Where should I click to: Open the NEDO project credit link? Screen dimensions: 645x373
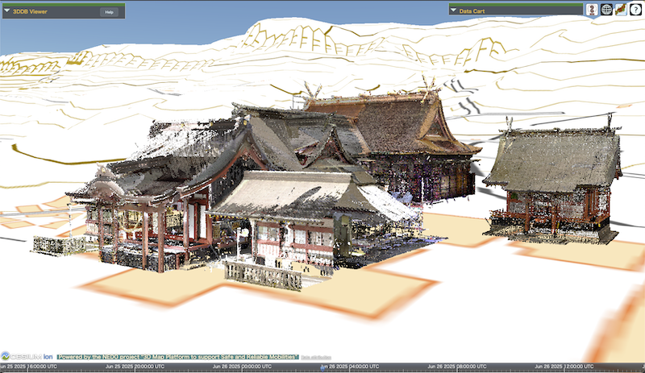coord(177,357)
